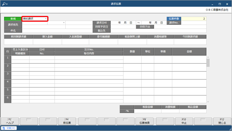This screenshot has width=232, height=131.
Task: Click row 6 単位 cell
Action: point(148,99)
